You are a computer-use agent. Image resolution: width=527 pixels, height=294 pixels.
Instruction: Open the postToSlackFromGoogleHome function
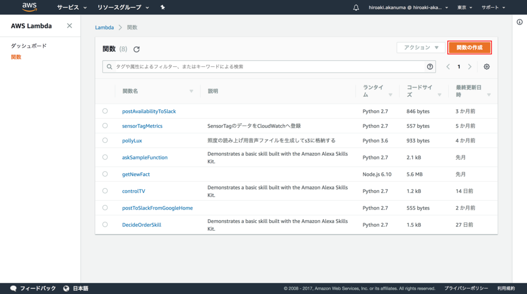(157, 208)
